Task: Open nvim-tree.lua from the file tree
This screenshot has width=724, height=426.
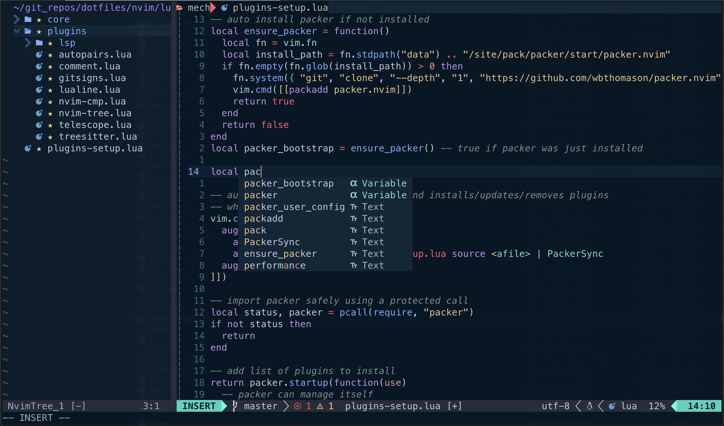Action: pyautogui.click(x=95, y=113)
